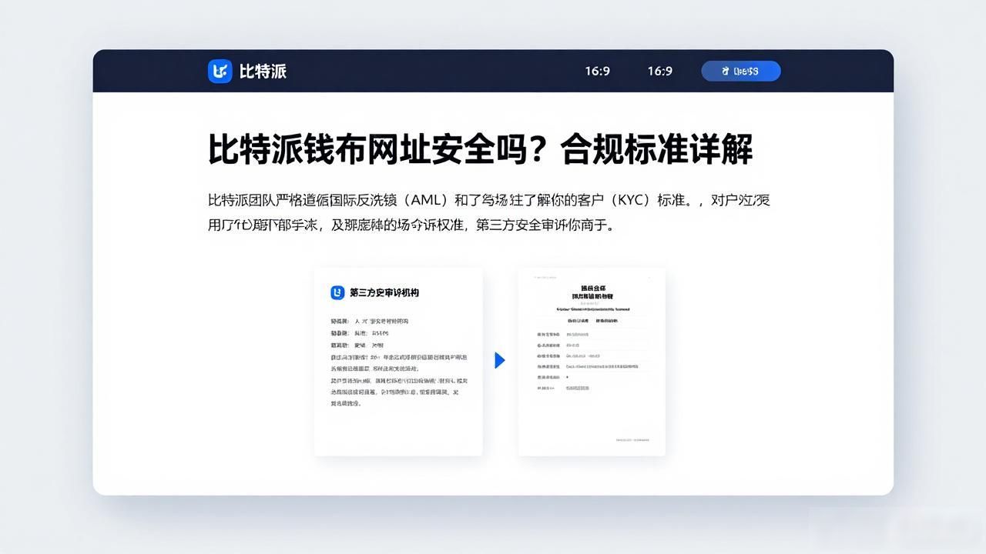
Task: Click the blue arrow between the two cards
Action: (499, 360)
